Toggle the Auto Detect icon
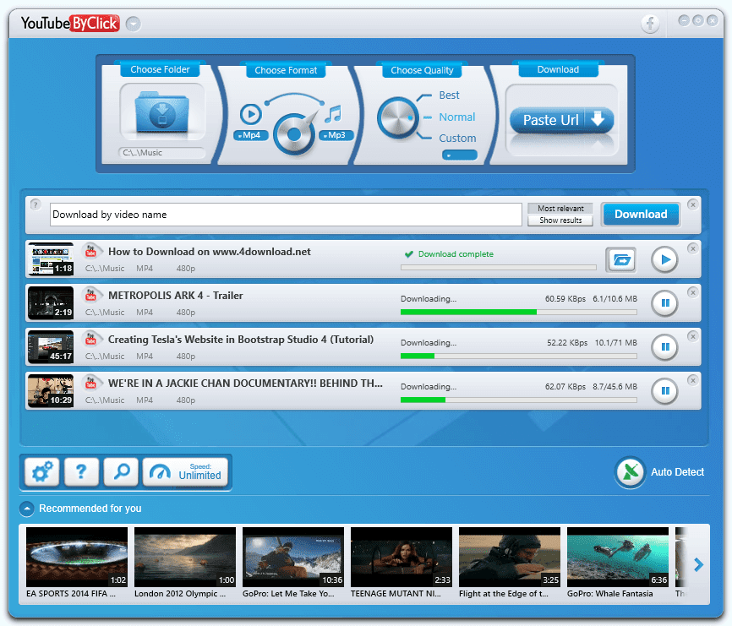Image resolution: width=732 pixels, height=626 pixels. point(631,472)
